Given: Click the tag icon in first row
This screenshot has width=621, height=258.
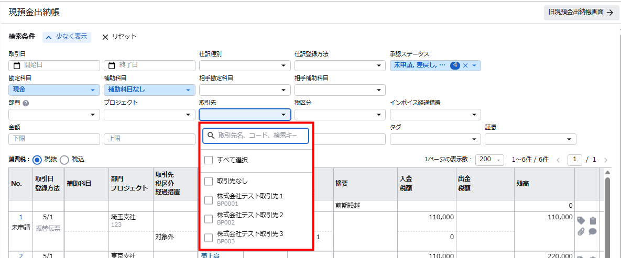Looking at the screenshot, I should coord(581,220).
